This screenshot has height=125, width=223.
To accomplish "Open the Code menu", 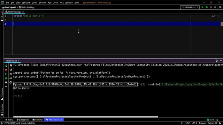I will 34,2.
